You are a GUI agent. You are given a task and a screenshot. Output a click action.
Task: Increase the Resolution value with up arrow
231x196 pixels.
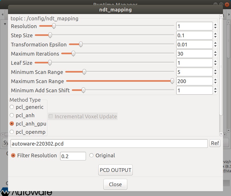point(216,25)
